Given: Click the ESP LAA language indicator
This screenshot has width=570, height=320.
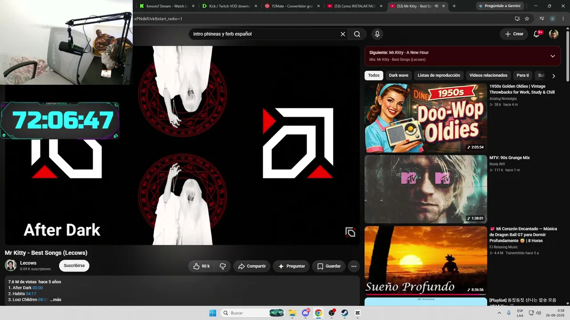Looking at the screenshot, I should (x=520, y=313).
